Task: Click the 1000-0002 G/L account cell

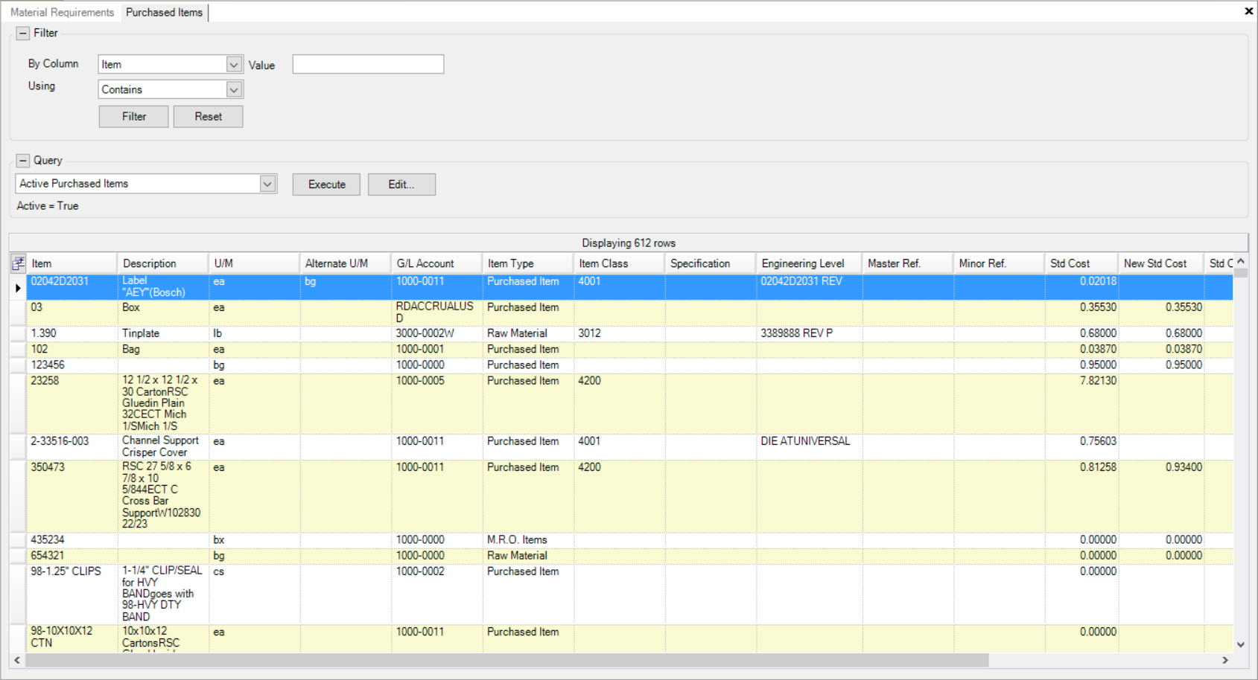Action: [436, 594]
